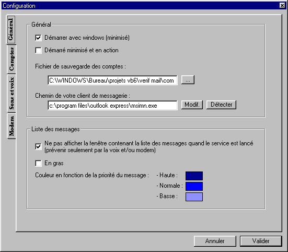
Task: Open the Sons et voix tab
Action: (x=11, y=93)
